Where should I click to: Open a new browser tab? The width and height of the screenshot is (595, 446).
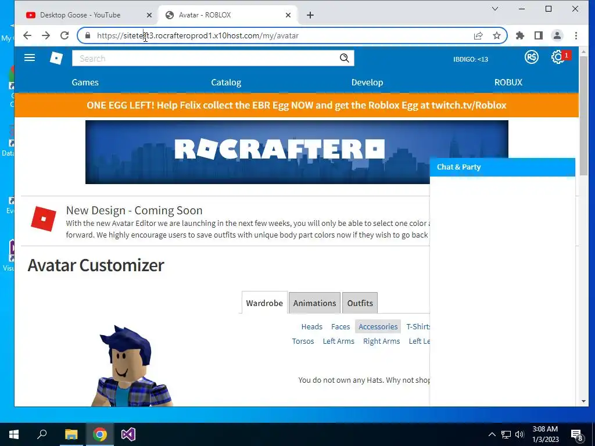pos(310,15)
